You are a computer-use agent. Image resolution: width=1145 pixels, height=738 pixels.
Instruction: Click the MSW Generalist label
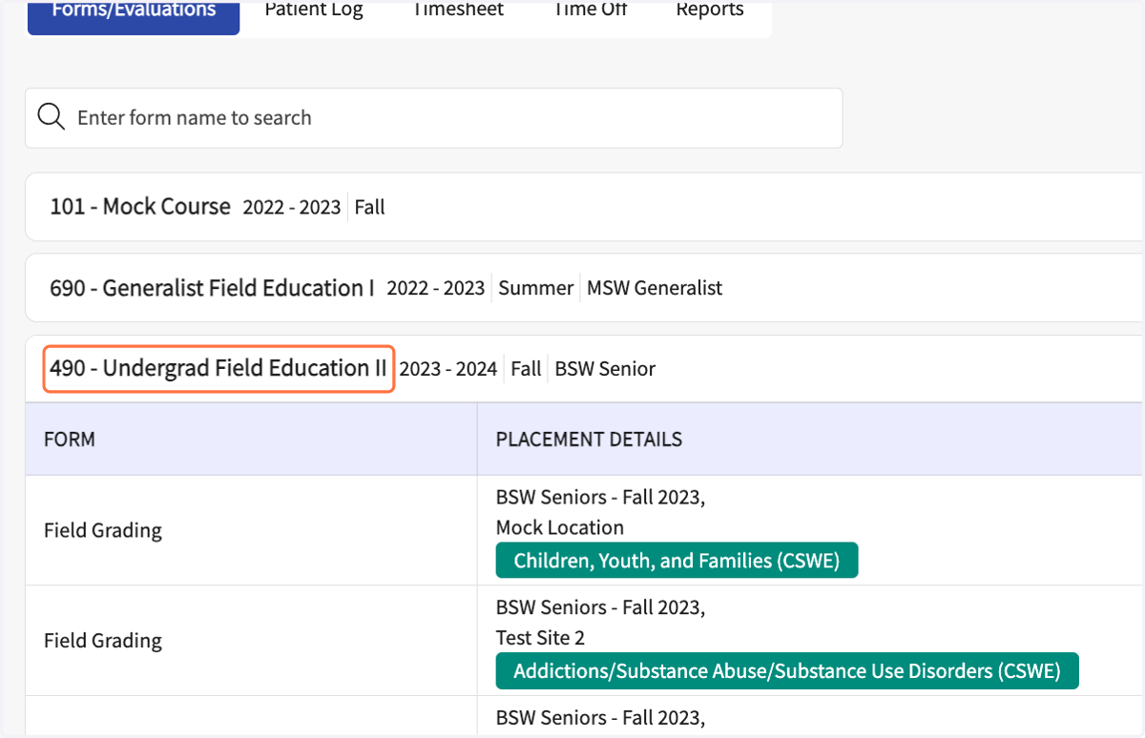[x=655, y=288]
